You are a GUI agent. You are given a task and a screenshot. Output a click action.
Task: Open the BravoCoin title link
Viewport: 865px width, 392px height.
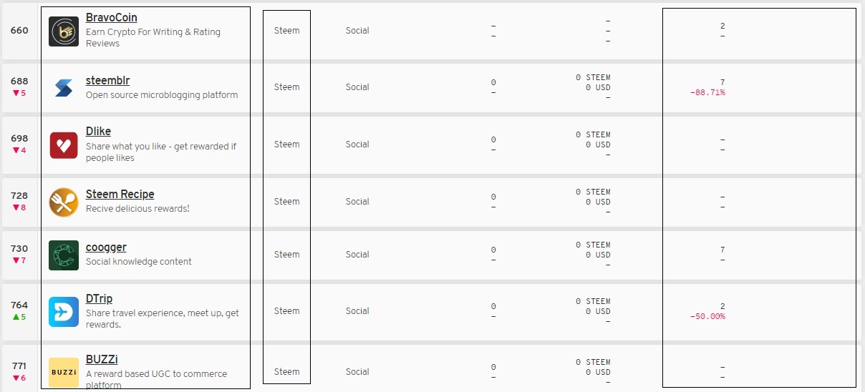click(x=112, y=17)
